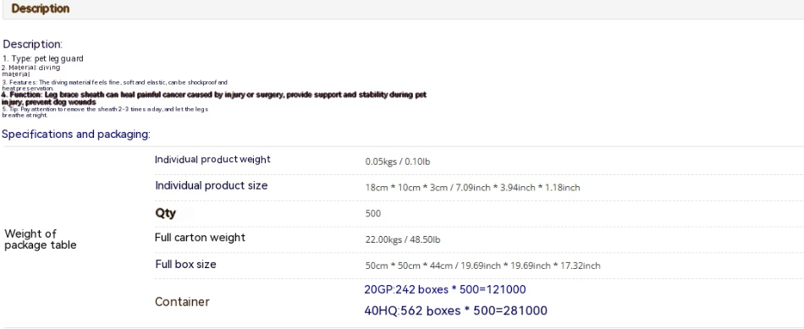The width and height of the screenshot is (804, 329).
Task: Click the Individual product size label
Action: click(x=212, y=185)
